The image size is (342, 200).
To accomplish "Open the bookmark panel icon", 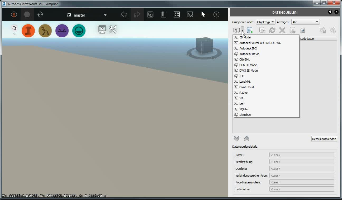I will (164, 15).
